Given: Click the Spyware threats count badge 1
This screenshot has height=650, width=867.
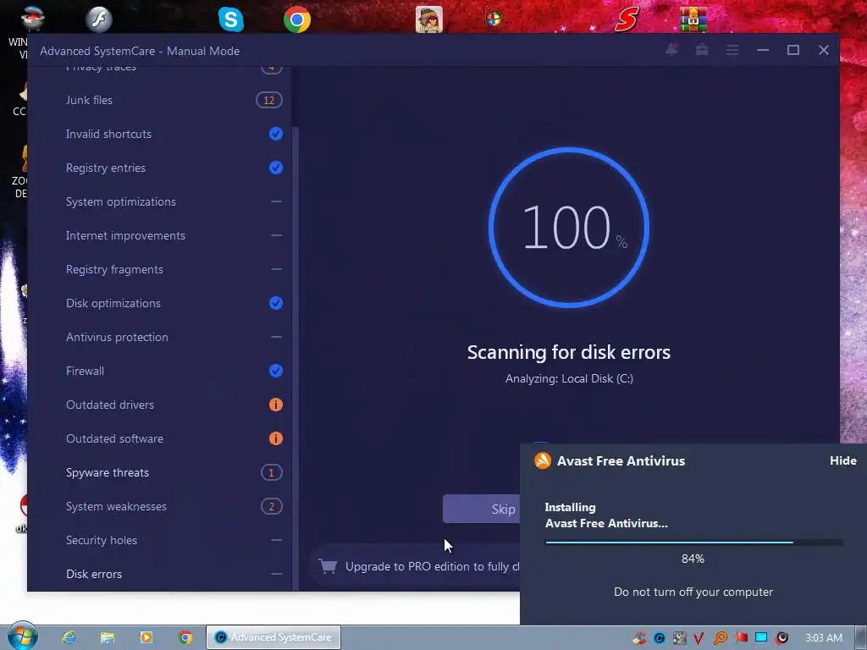Looking at the screenshot, I should pyautogui.click(x=271, y=472).
